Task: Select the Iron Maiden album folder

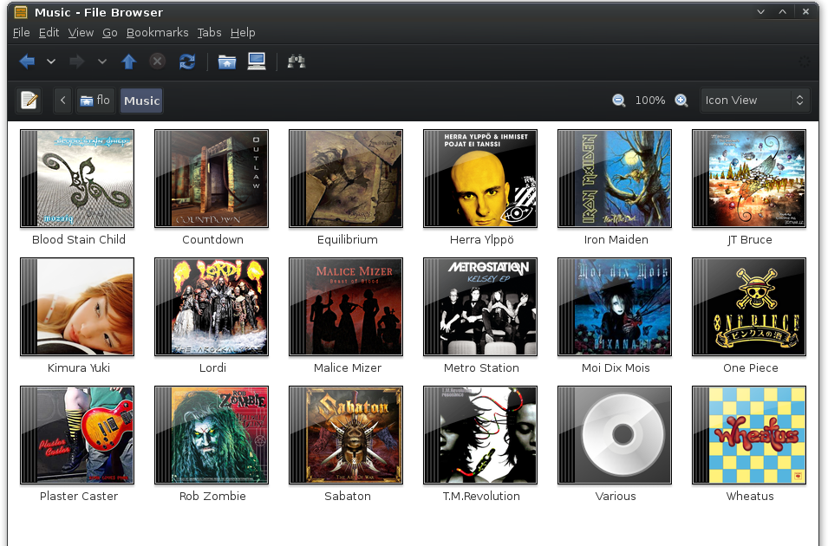Action: [615, 179]
